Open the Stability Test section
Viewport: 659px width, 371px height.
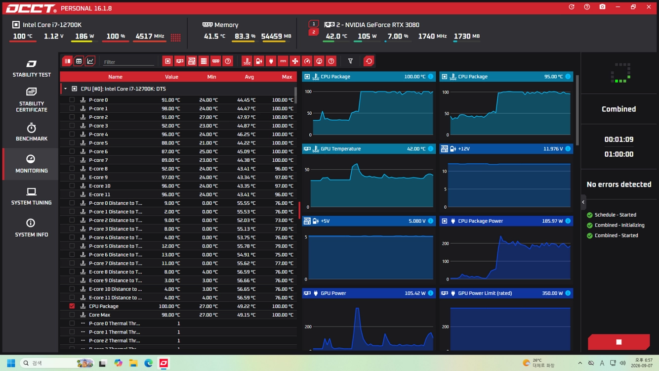point(31,68)
